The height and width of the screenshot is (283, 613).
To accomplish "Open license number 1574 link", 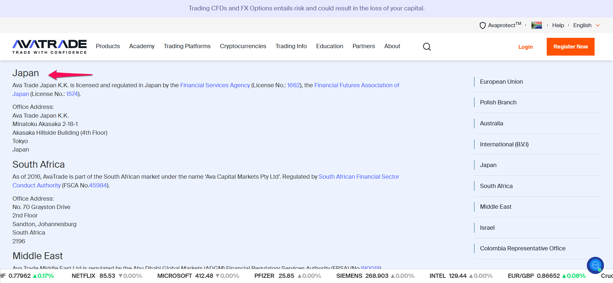I will click(x=72, y=94).
